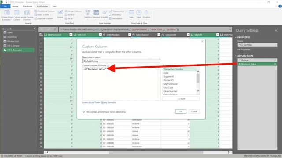Open OrderNumber column filter dropdown
282x158 pixels.
click(x=130, y=35)
